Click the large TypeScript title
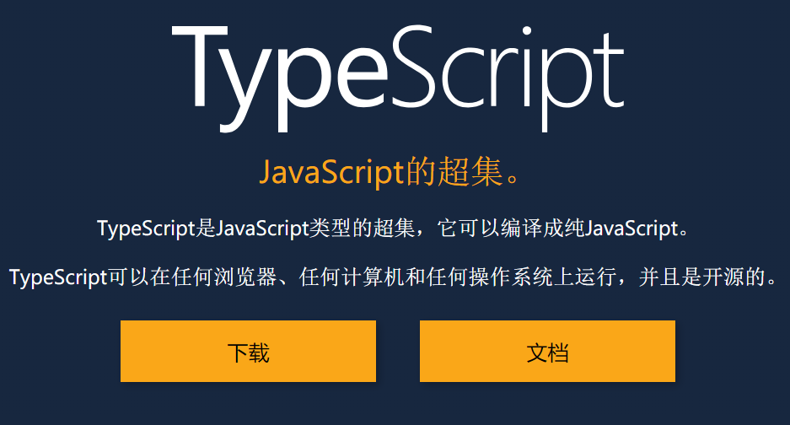The image size is (790, 425). (x=398, y=78)
